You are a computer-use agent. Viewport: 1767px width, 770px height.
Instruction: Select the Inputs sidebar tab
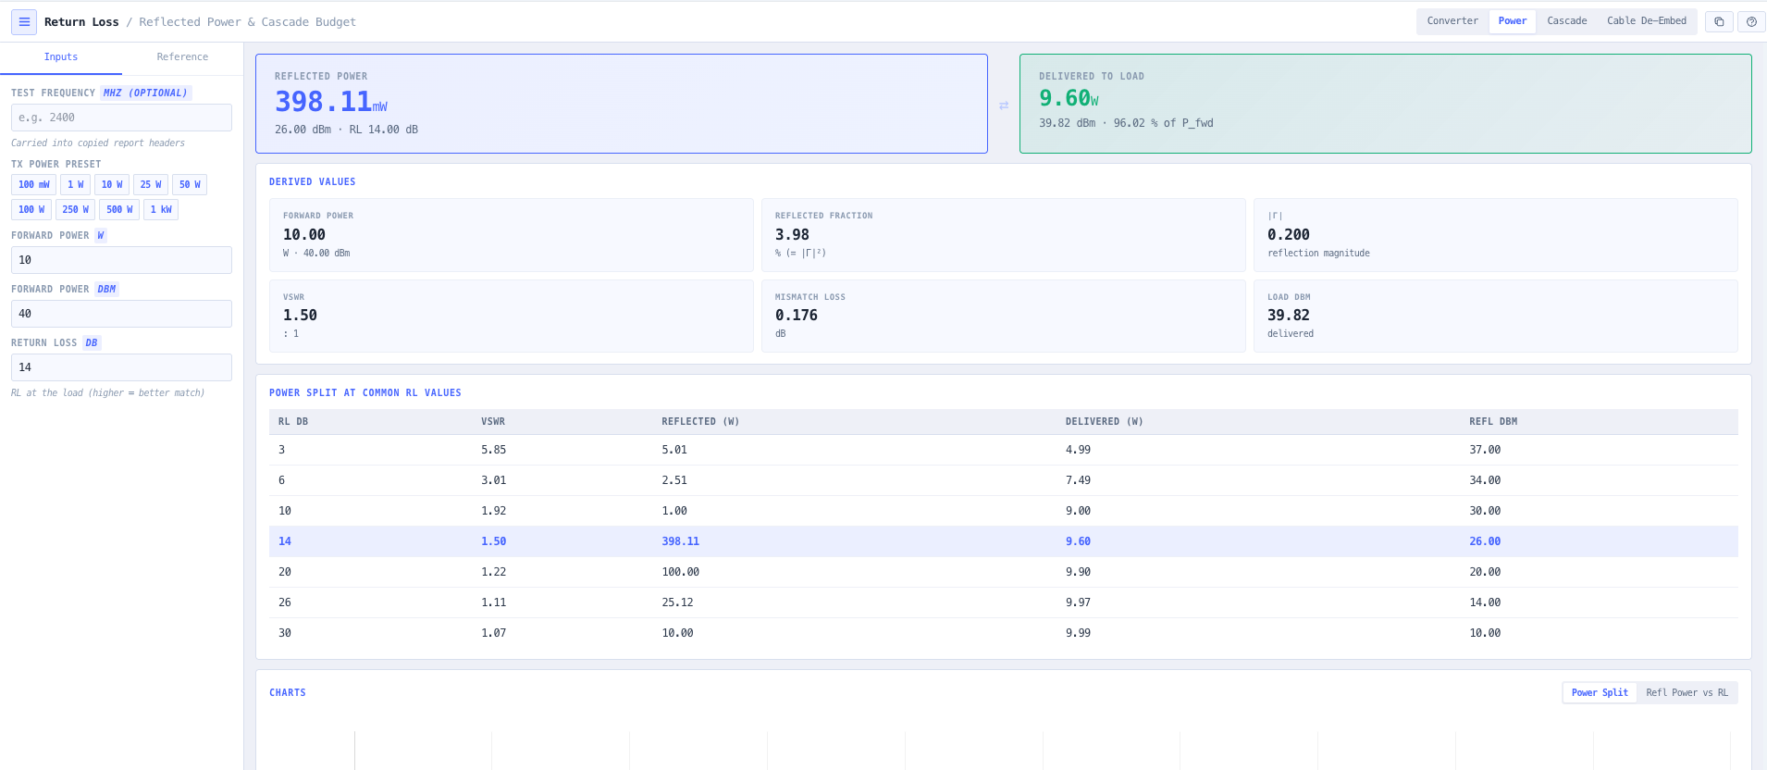pyautogui.click(x=61, y=57)
